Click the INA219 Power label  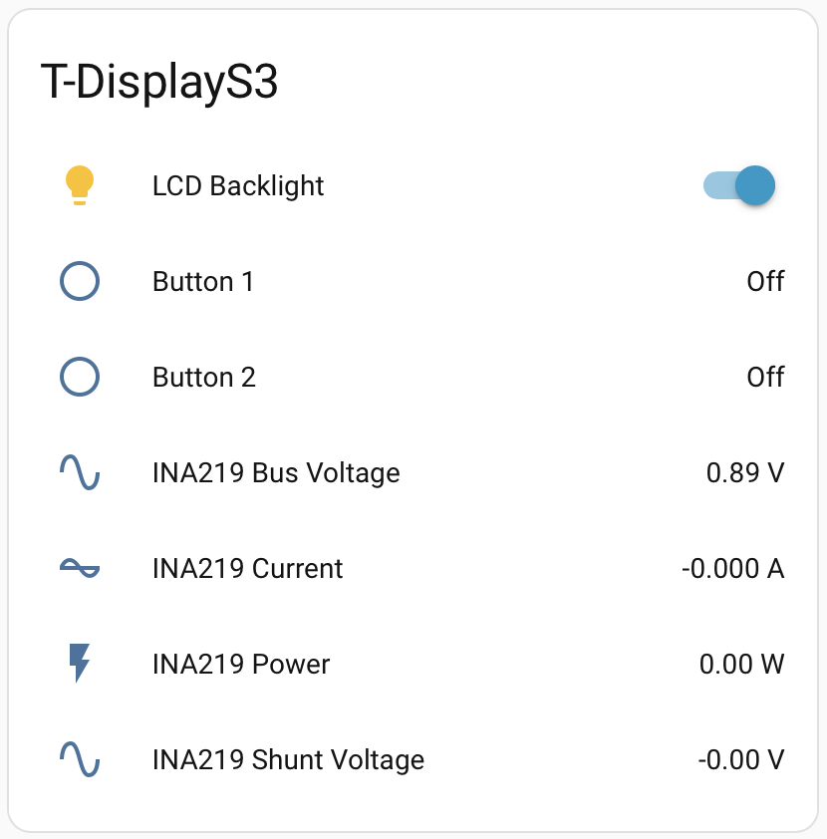coord(241,664)
